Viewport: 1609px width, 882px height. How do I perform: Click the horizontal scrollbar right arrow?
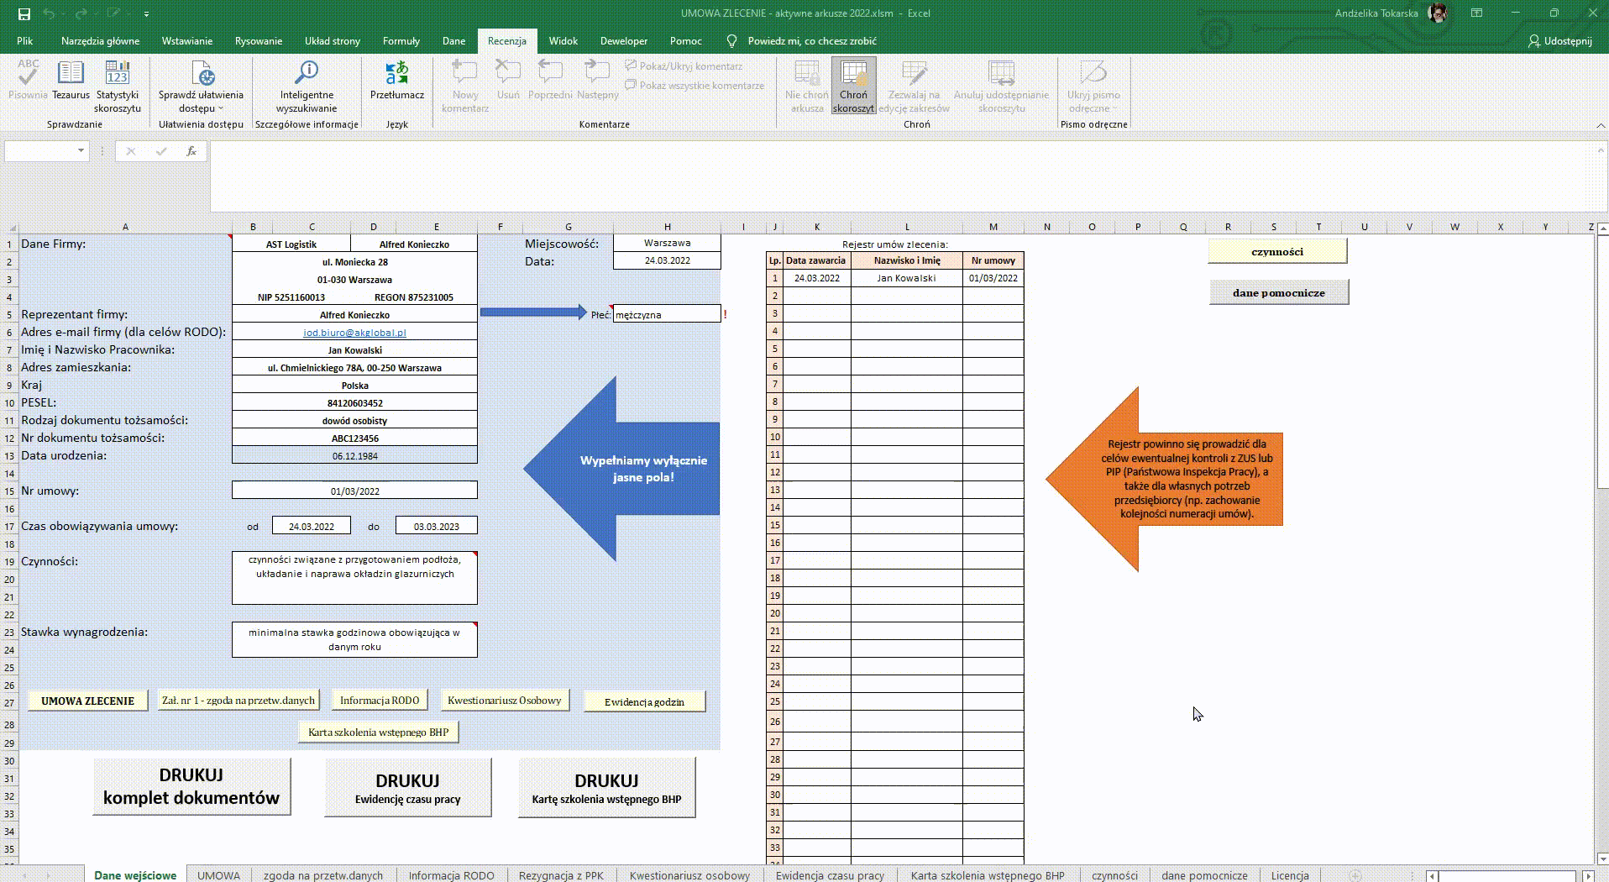(1587, 875)
